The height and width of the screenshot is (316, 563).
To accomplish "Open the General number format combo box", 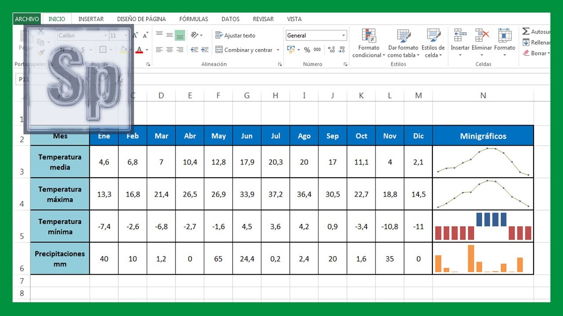I will tap(316, 36).
